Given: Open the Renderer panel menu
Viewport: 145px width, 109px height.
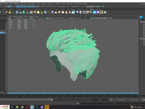Looking at the screenshot, I should (31, 16).
